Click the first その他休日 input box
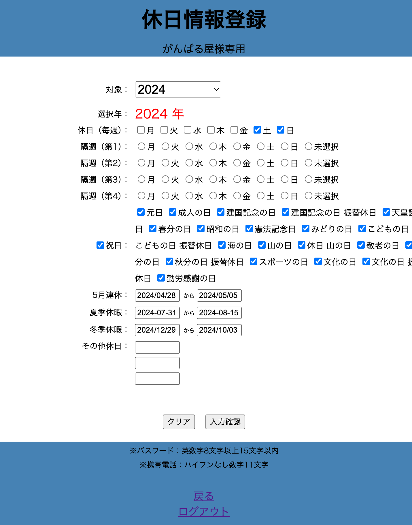412x525 pixels. pyautogui.click(x=157, y=347)
